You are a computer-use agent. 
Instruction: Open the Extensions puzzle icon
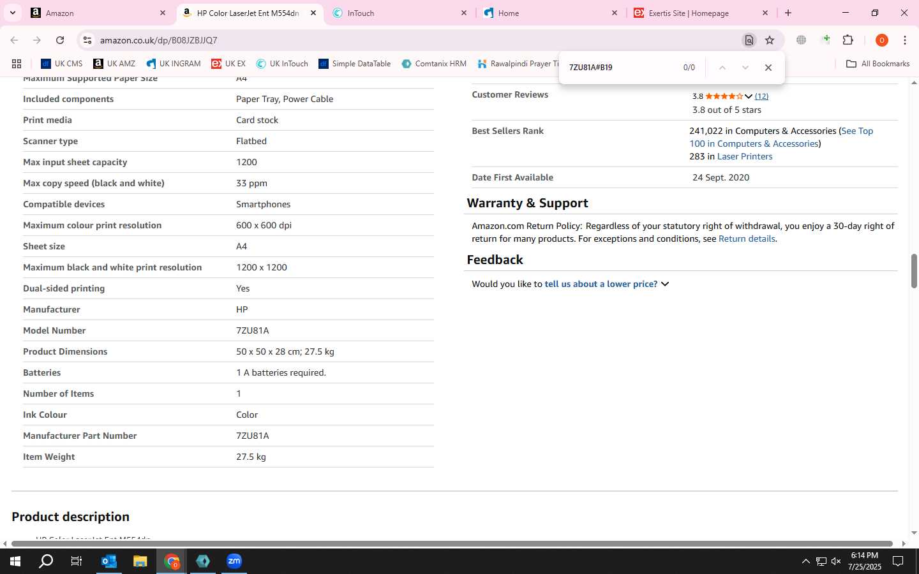click(x=848, y=40)
